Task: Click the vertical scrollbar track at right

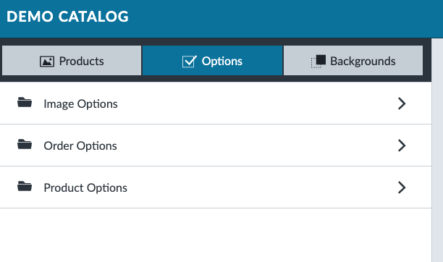Action: coord(437,151)
